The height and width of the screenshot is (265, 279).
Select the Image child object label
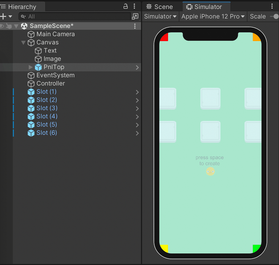[52, 59]
